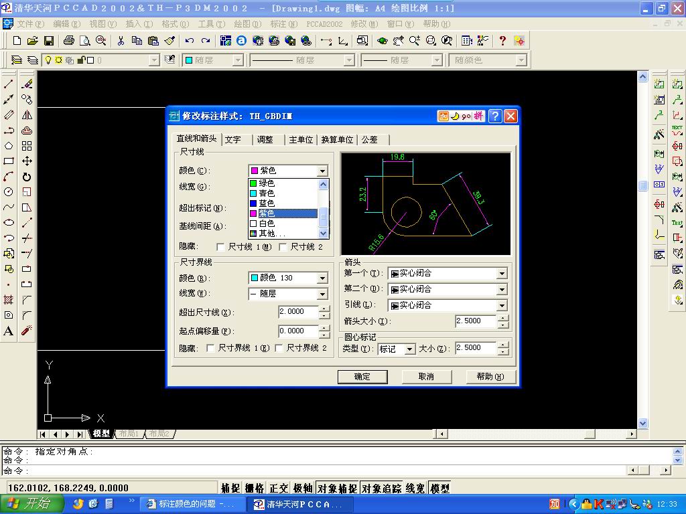The width and height of the screenshot is (686, 514).
Task: Click the 开始 Start button
Action: [32, 504]
